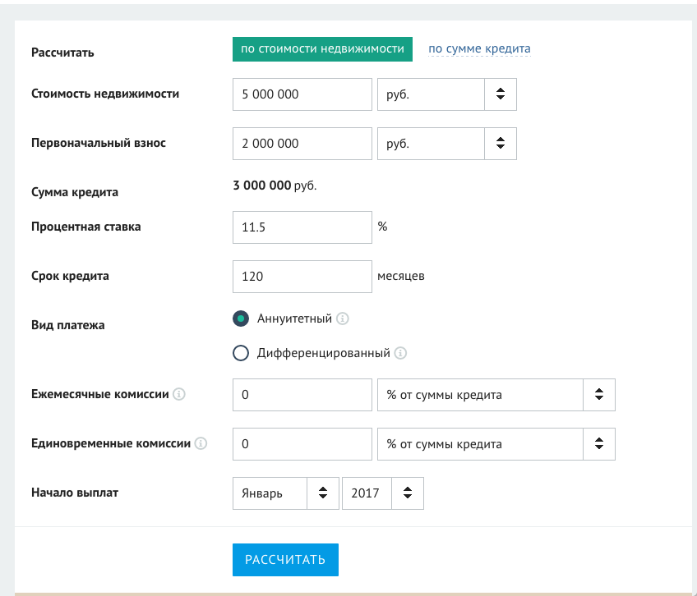Select Дифференцированный payment type
Image resolution: width=697 pixels, height=596 pixels.
click(x=241, y=353)
